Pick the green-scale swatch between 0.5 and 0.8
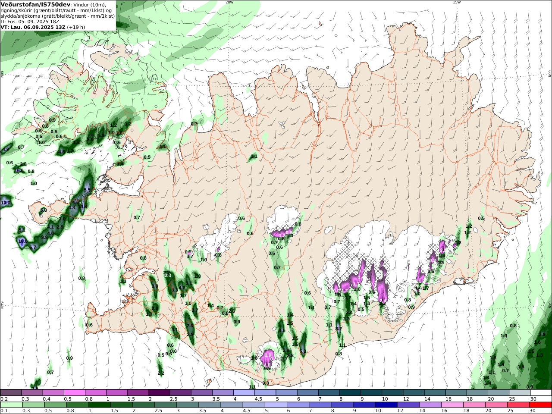 (56, 405)
